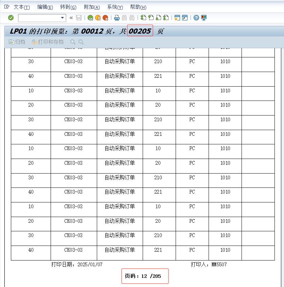Open the window menu icon before 文本(T)
This screenshot has height=287, width=284.
[7, 7]
